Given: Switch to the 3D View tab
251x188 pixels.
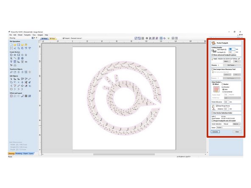Looking at the screenshot, I should pyautogui.click(x=52, y=39).
